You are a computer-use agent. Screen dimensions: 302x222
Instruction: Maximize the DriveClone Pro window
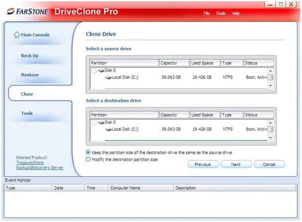point(281,4)
